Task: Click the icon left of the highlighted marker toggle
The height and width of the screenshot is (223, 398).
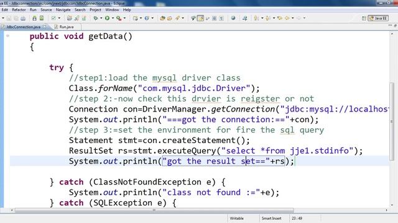Action: 193,18
